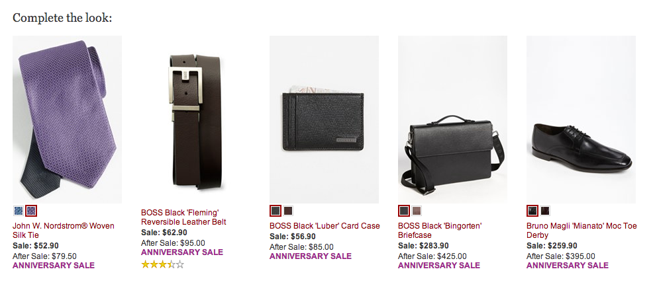The image size is (657, 300).
Task: Open Bruno Magli 'Mianato' Moc Toe Derby link
Action: 581,231
